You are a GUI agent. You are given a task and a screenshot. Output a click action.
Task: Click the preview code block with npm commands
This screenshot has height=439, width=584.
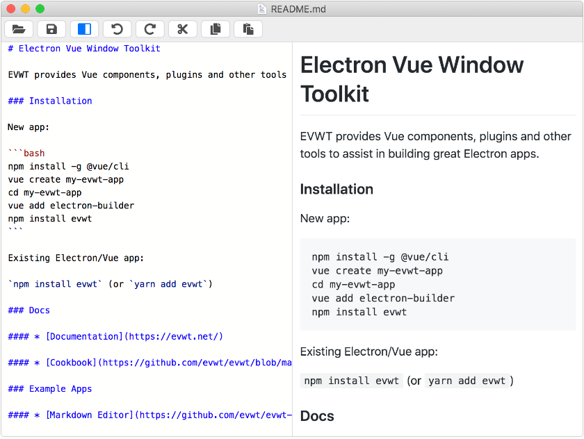pyautogui.click(x=437, y=284)
